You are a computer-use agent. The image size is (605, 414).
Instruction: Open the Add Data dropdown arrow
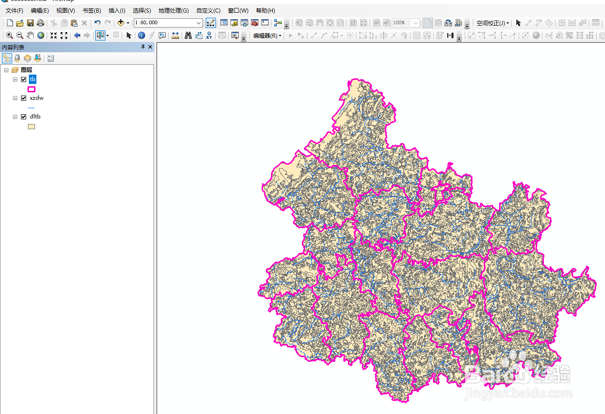tap(128, 23)
